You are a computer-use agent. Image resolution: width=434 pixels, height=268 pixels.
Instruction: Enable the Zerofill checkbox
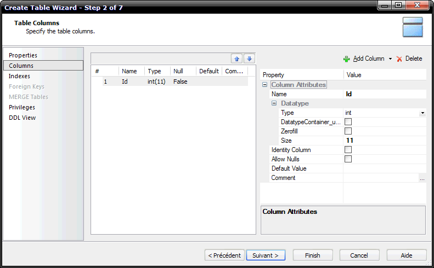(x=348, y=131)
